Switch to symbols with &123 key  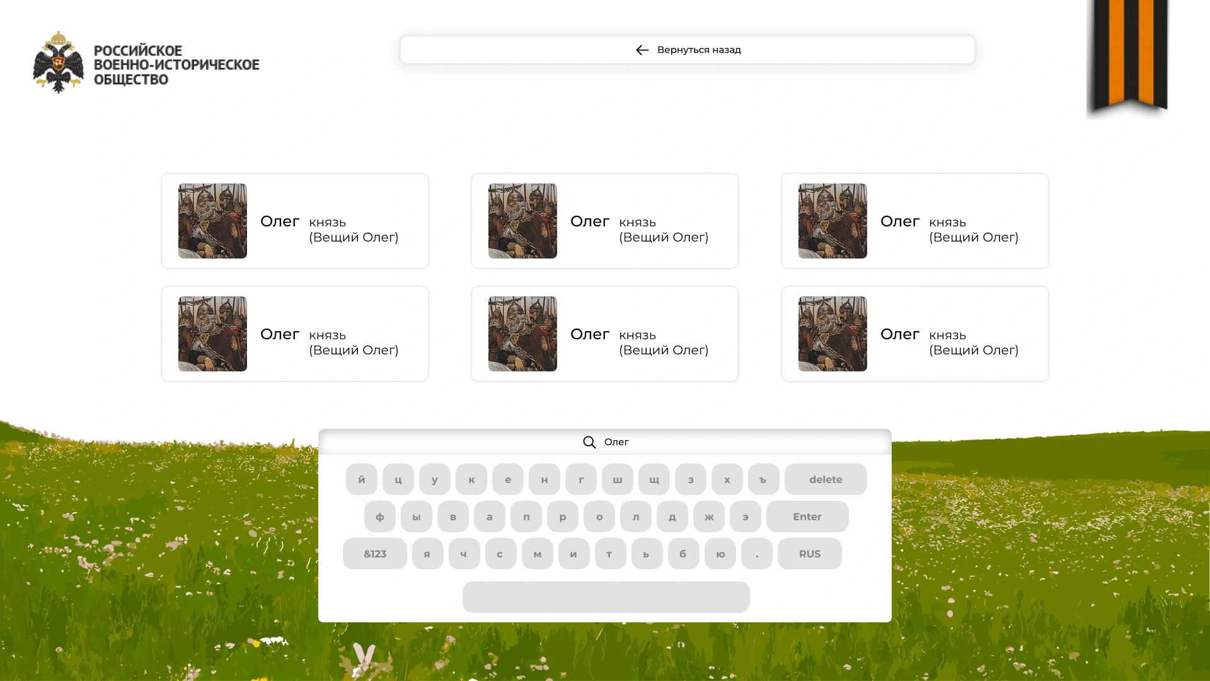tap(375, 554)
